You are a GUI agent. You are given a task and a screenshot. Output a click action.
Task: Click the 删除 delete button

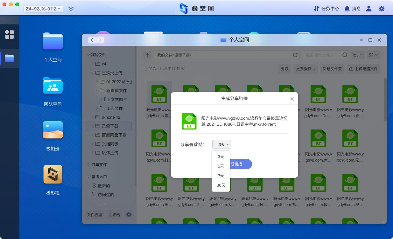tap(284, 69)
